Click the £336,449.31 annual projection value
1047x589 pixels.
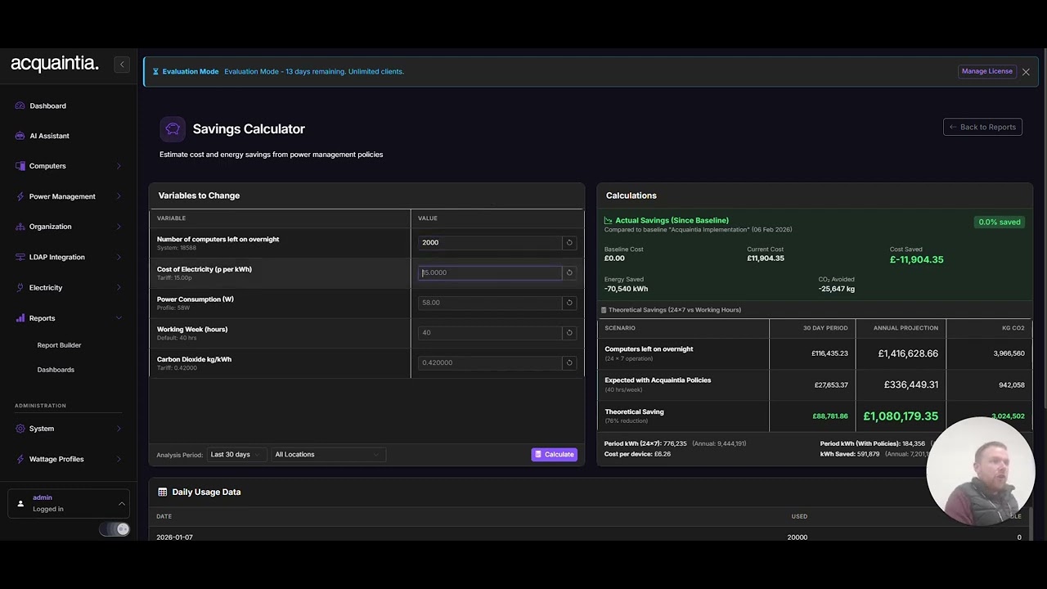click(x=911, y=384)
